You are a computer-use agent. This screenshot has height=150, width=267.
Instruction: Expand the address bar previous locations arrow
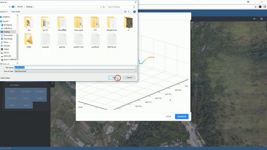[x=101, y=7]
